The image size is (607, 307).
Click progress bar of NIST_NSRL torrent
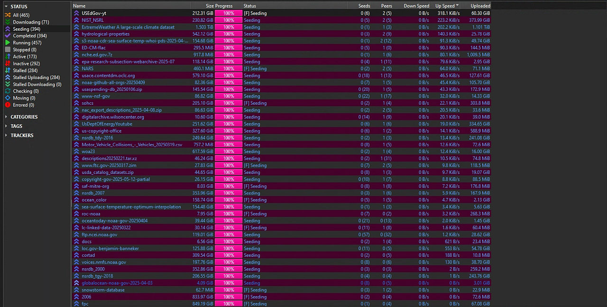tap(229, 20)
